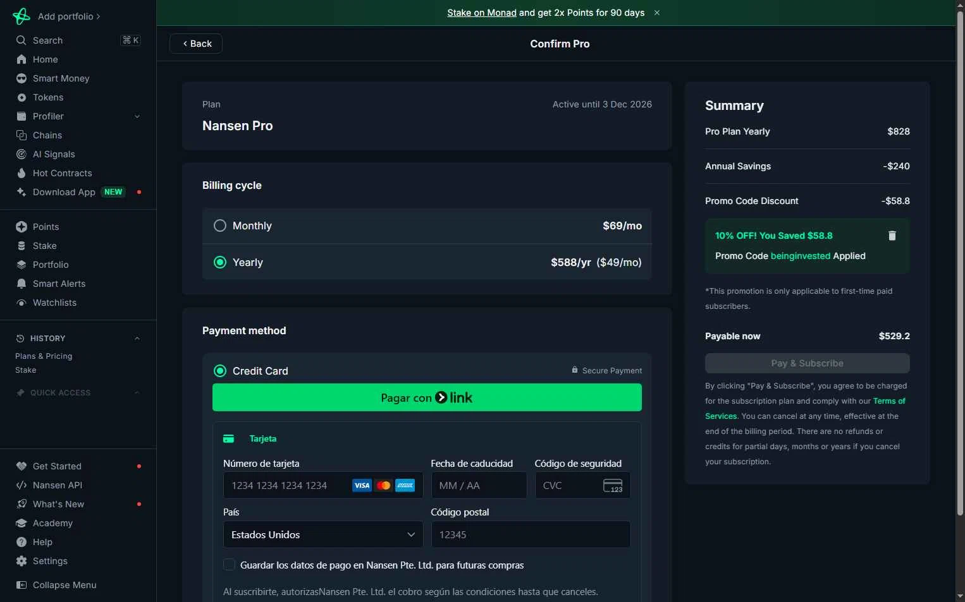Click the Chains icon
The height and width of the screenshot is (602, 965).
point(22,135)
